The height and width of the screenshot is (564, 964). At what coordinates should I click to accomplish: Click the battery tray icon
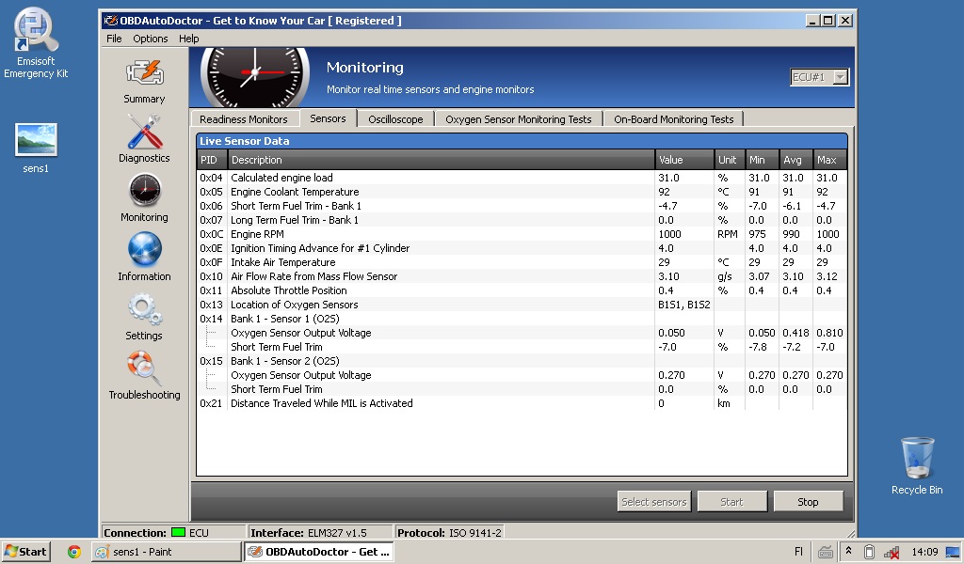coord(869,553)
